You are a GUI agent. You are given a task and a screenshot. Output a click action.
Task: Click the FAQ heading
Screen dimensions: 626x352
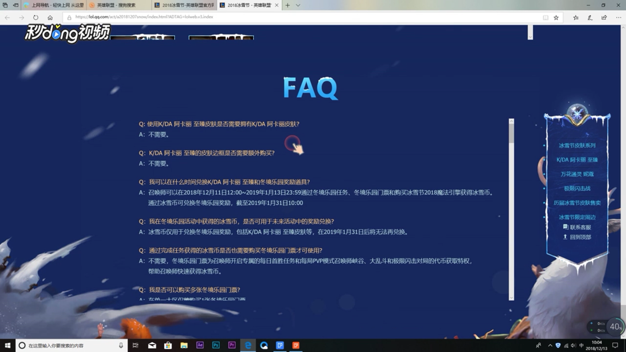[310, 88]
